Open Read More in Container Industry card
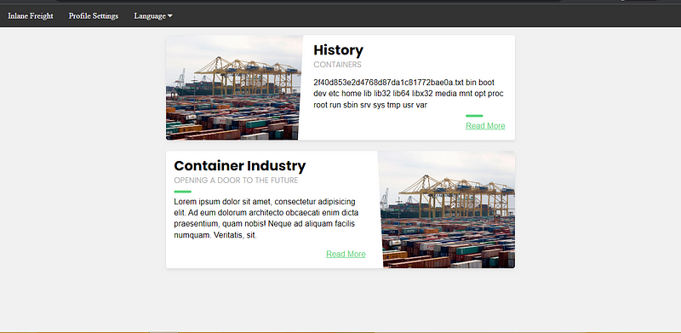 tap(346, 254)
